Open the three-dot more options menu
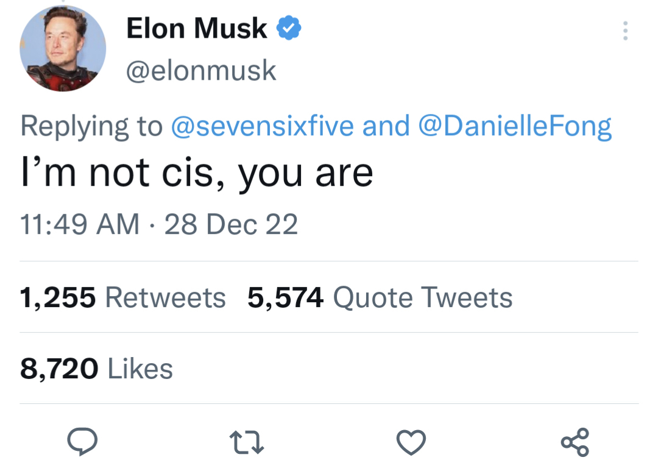The height and width of the screenshot is (474, 658). pyautogui.click(x=624, y=31)
